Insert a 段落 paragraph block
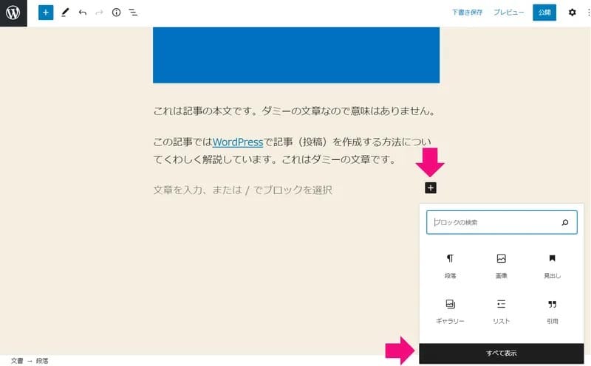Image resolution: width=591 pixels, height=366 pixels. click(x=450, y=266)
